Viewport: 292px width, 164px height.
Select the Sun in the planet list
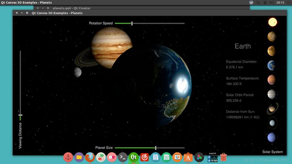point(272,22)
